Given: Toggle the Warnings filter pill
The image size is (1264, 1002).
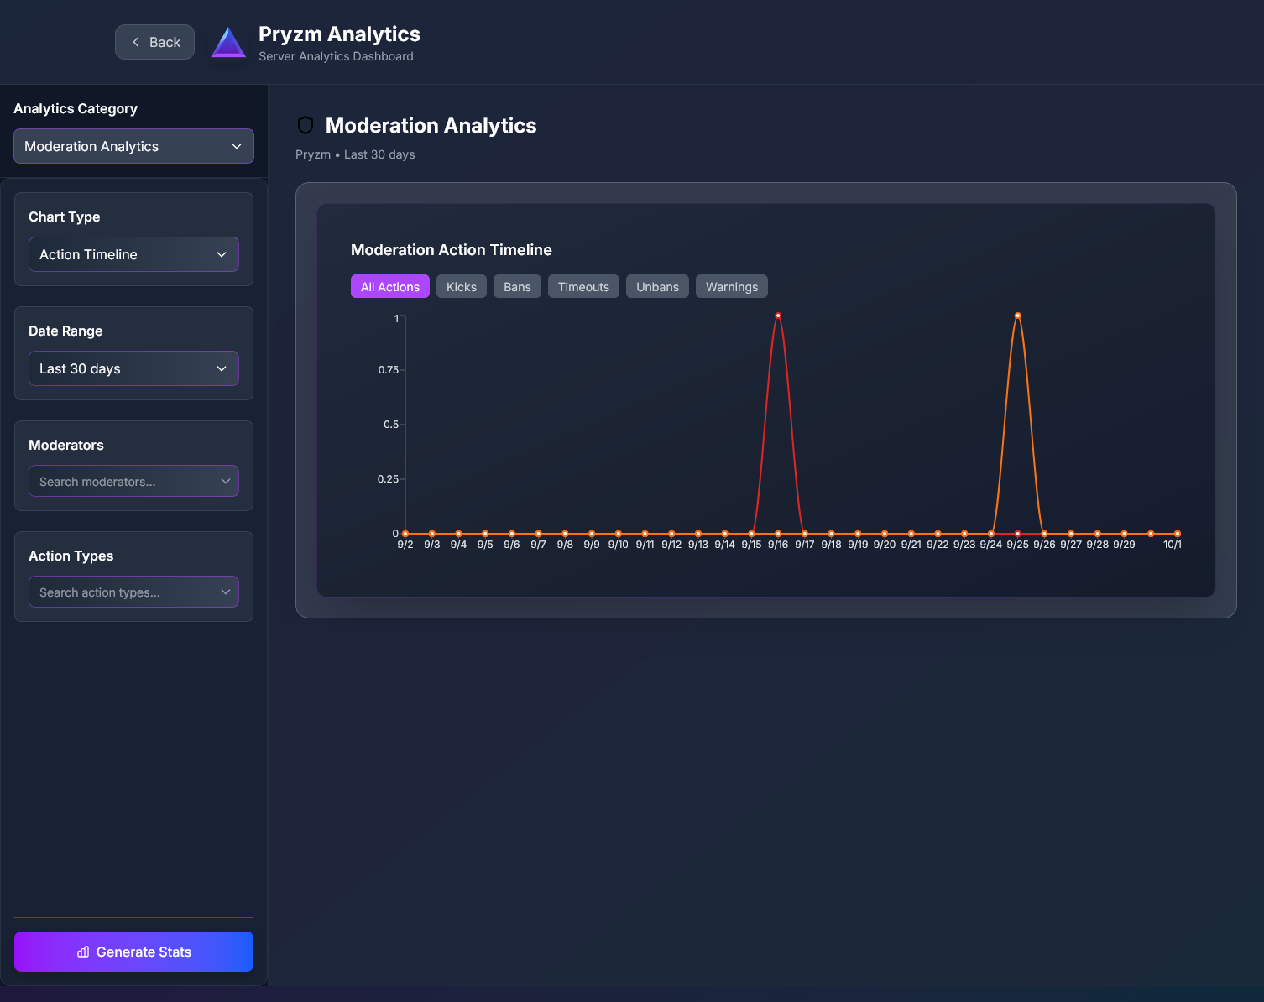Looking at the screenshot, I should (731, 286).
